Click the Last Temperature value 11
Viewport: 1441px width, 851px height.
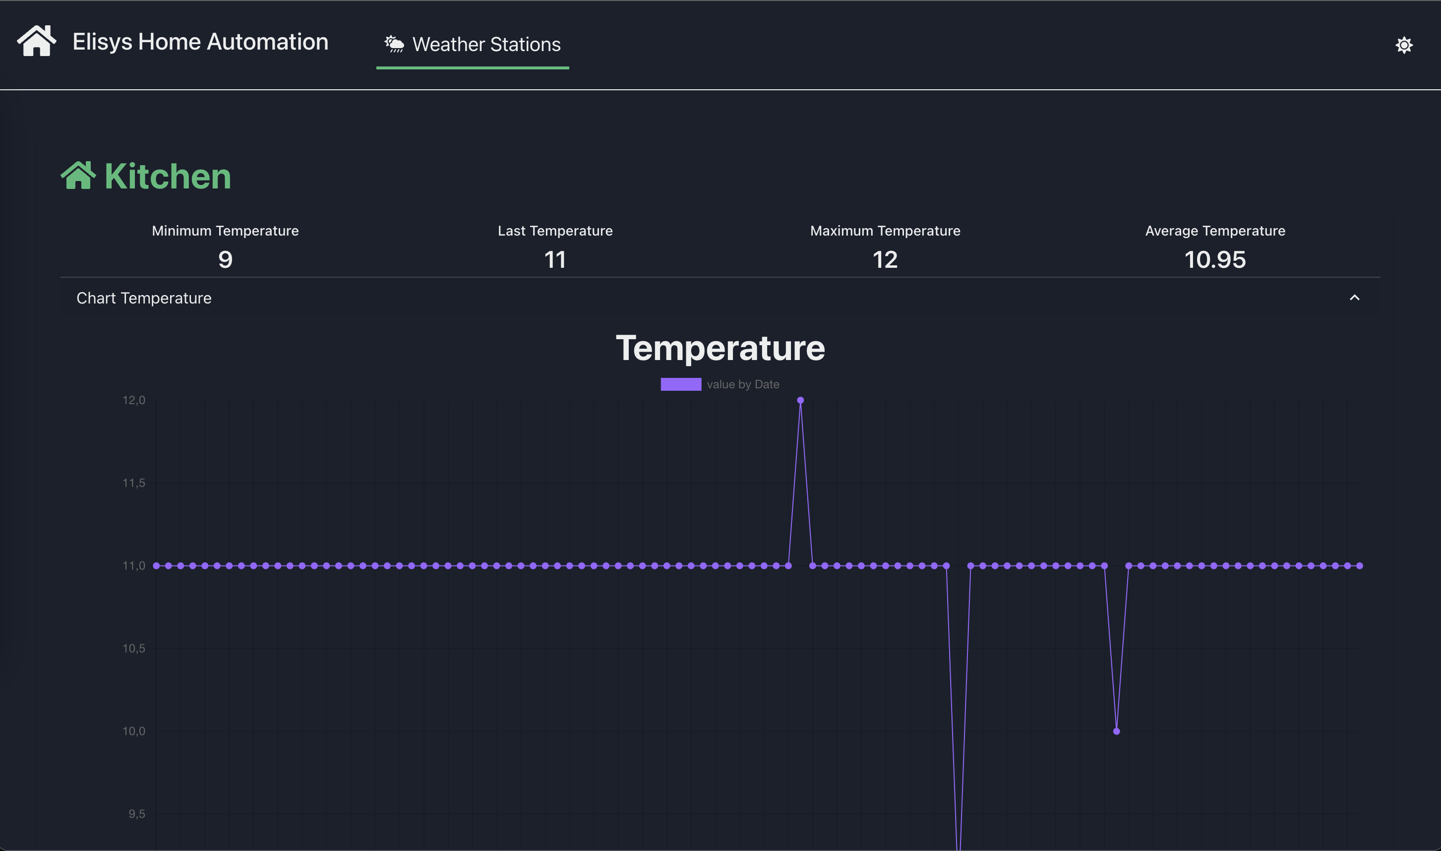click(x=555, y=260)
